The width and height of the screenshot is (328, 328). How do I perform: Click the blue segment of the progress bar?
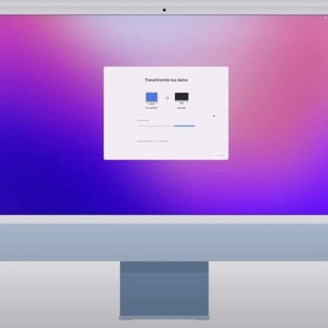point(184,125)
